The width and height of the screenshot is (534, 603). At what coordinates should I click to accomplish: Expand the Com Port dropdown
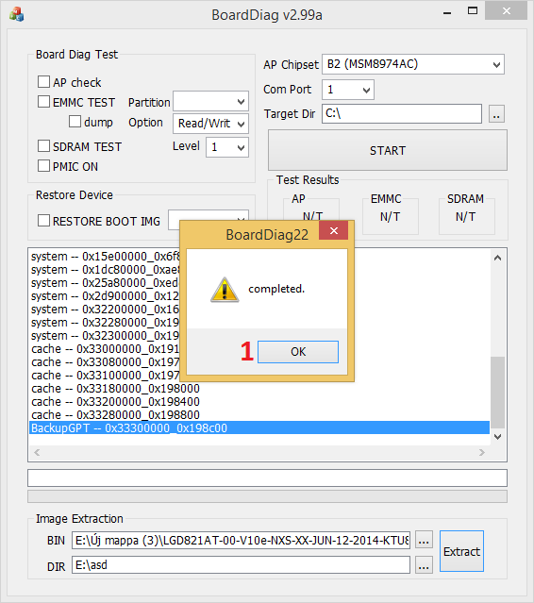(347, 90)
